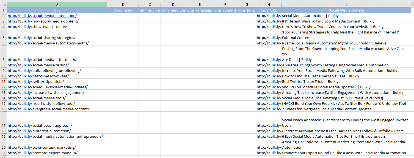Select column A header
Screen dimensions: 414x158
(57, 5)
